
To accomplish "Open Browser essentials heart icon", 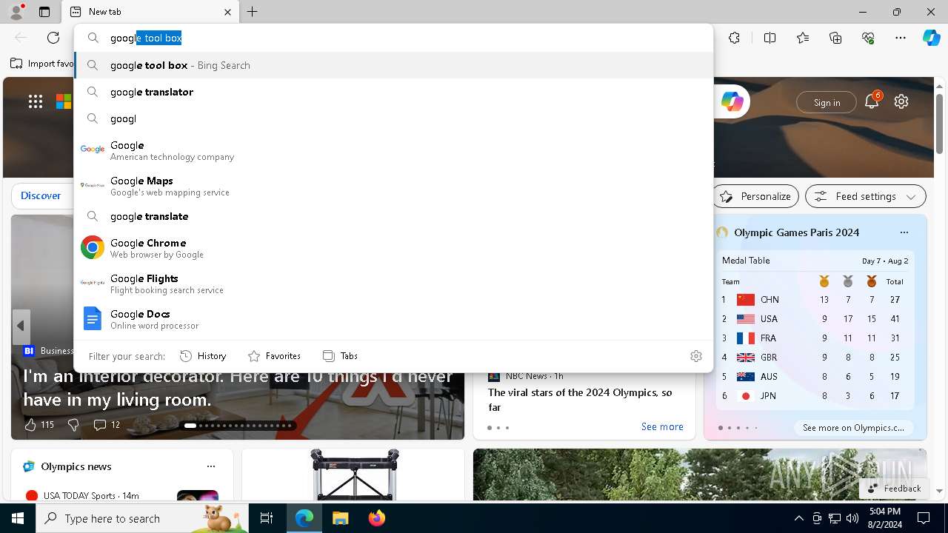I will click(x=868, y=38).
